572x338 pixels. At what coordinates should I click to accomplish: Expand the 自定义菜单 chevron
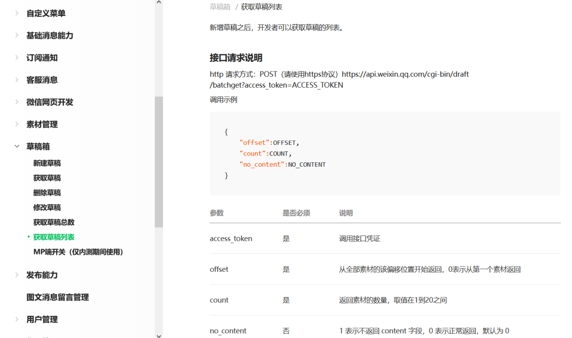tap(17, 13)
